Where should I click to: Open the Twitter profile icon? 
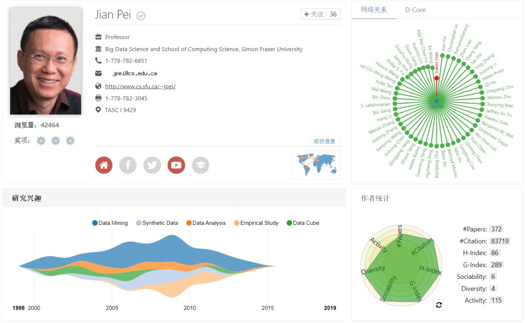pyautogui.click(x=152, y=165)
